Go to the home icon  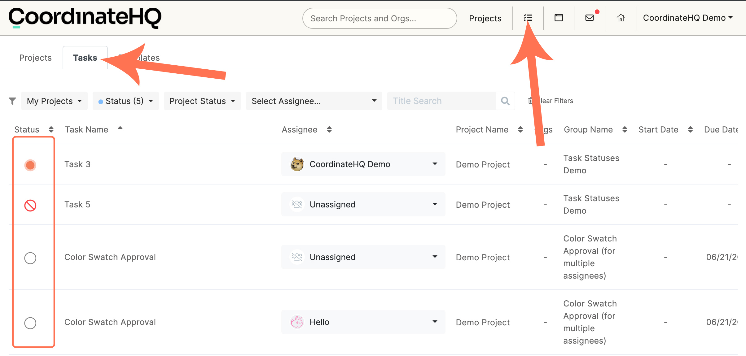point(621,18)
